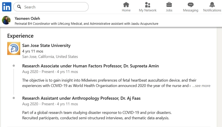222x127 pixels.
Task: Click Yasmeen Odeh's profile photo
Action: [x=6, y=20]
